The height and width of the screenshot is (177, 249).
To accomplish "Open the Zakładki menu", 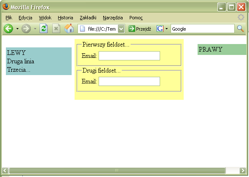I will pos(88,18).
